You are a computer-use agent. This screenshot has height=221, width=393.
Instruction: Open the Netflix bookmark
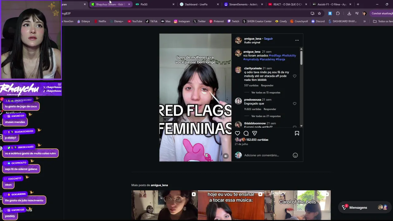point(100,21)
